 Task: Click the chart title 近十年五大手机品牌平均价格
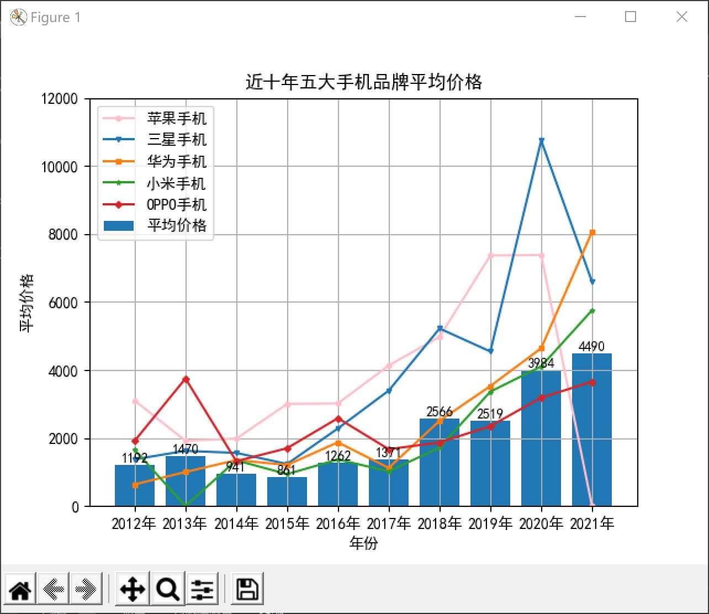[x=364, y=82]
